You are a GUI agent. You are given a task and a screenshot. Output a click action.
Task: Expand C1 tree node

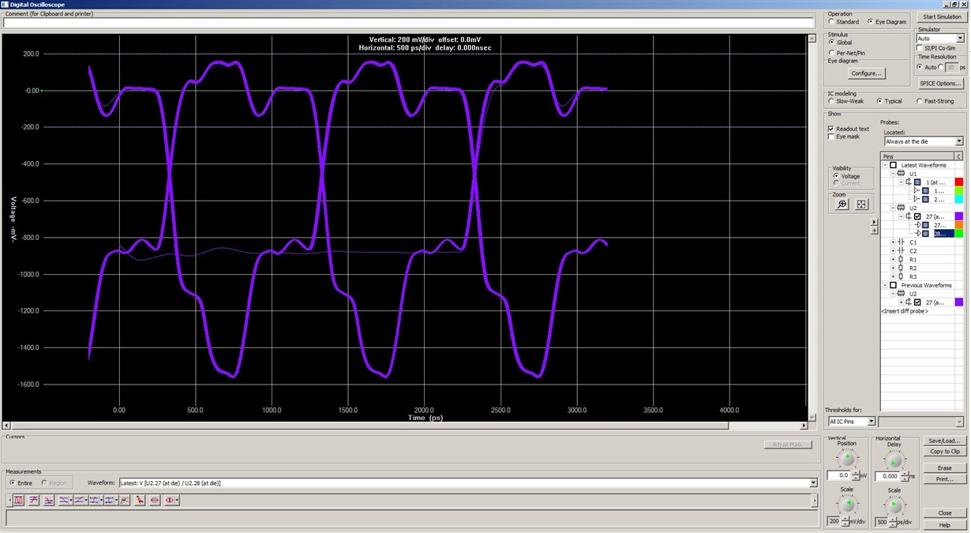click(893, 242)
